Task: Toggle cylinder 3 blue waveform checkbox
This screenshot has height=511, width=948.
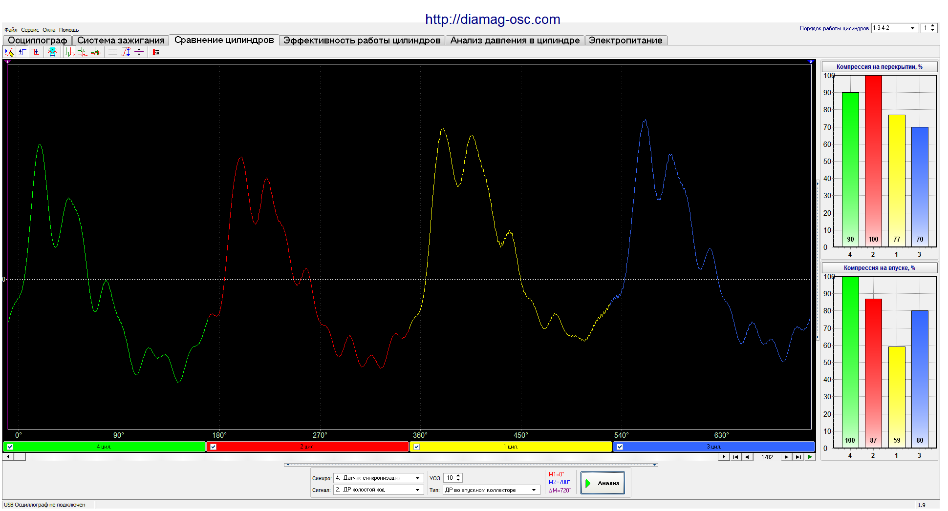Action: coord(620,447)
